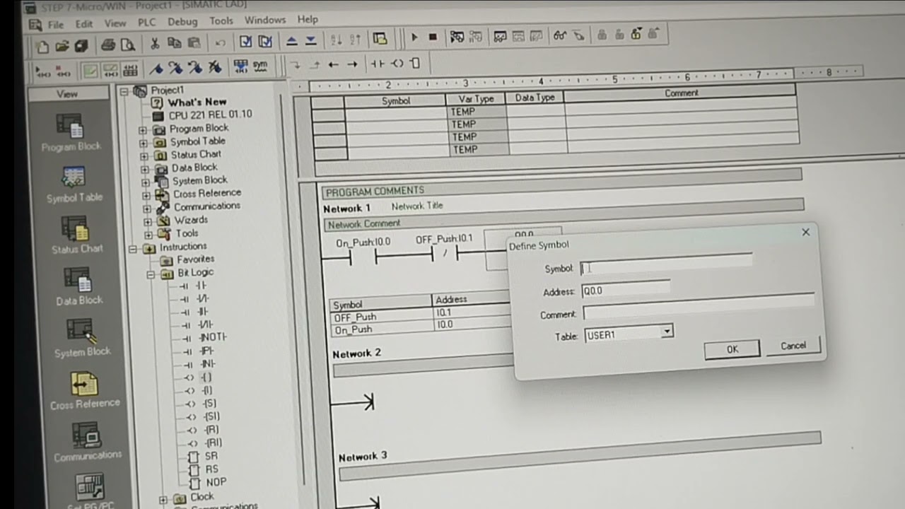Open the Windows menu
905x509 pixels.
[x=265, y=21]
